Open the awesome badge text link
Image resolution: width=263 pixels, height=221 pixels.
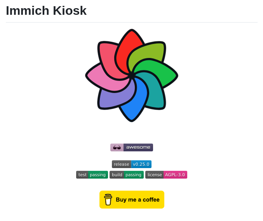pos(138,147)
